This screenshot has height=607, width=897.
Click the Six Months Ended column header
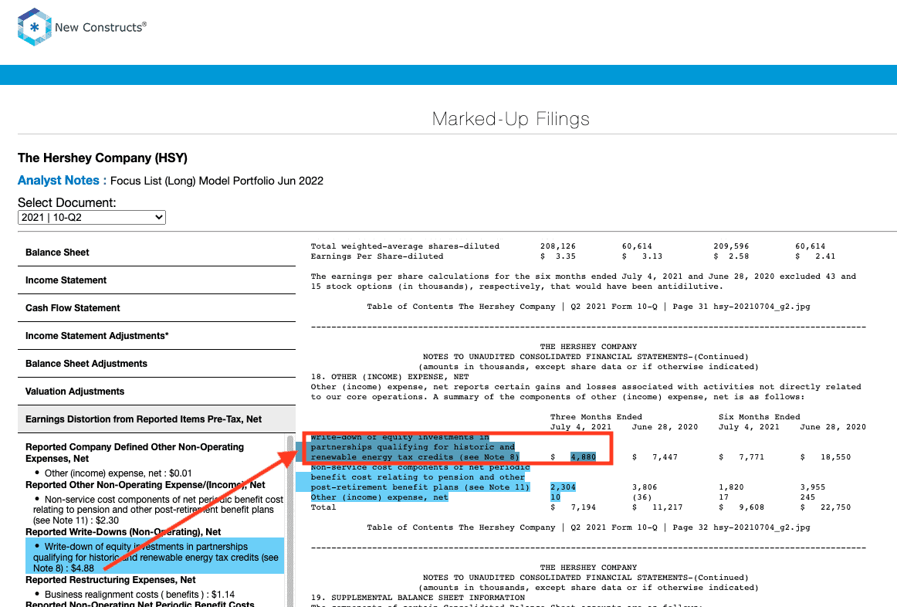pos(759,417)
